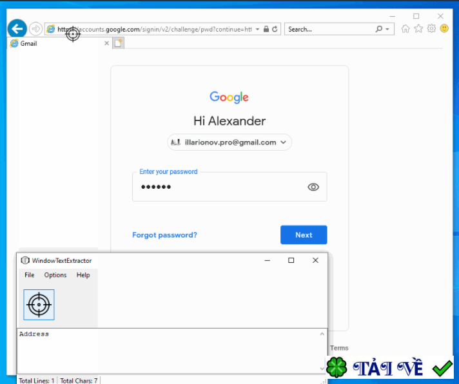Close the Internet Explorer window
Screen dimensions: 459x384
pos(440,16)
